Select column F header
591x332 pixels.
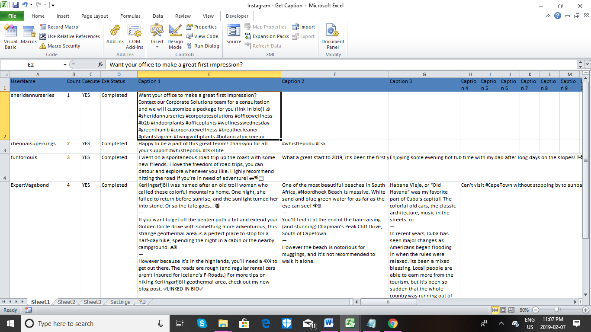coord(334,74)
